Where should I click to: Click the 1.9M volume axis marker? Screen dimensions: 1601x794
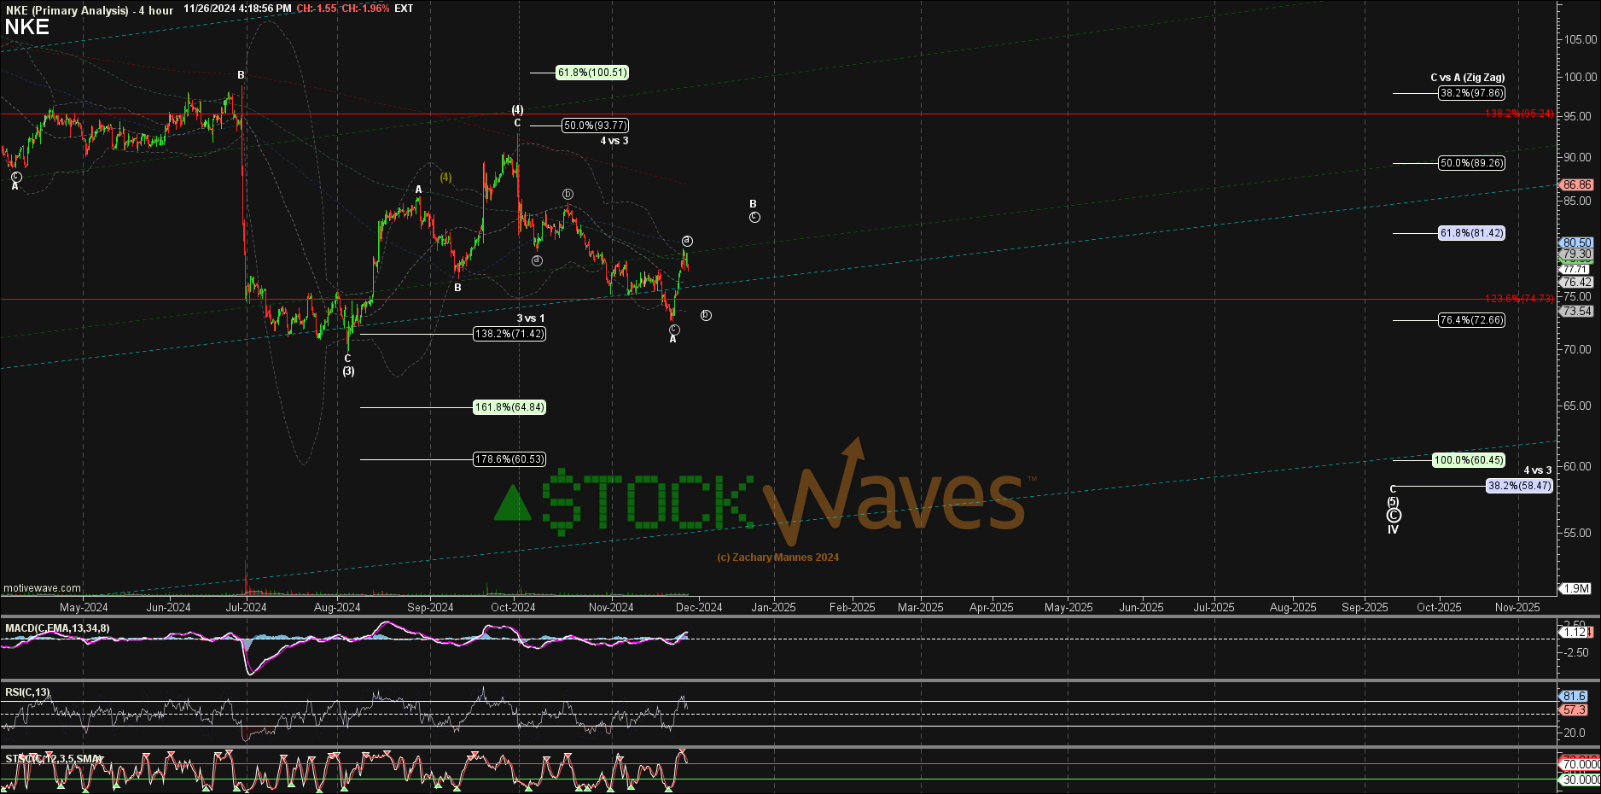(1576, 588)
